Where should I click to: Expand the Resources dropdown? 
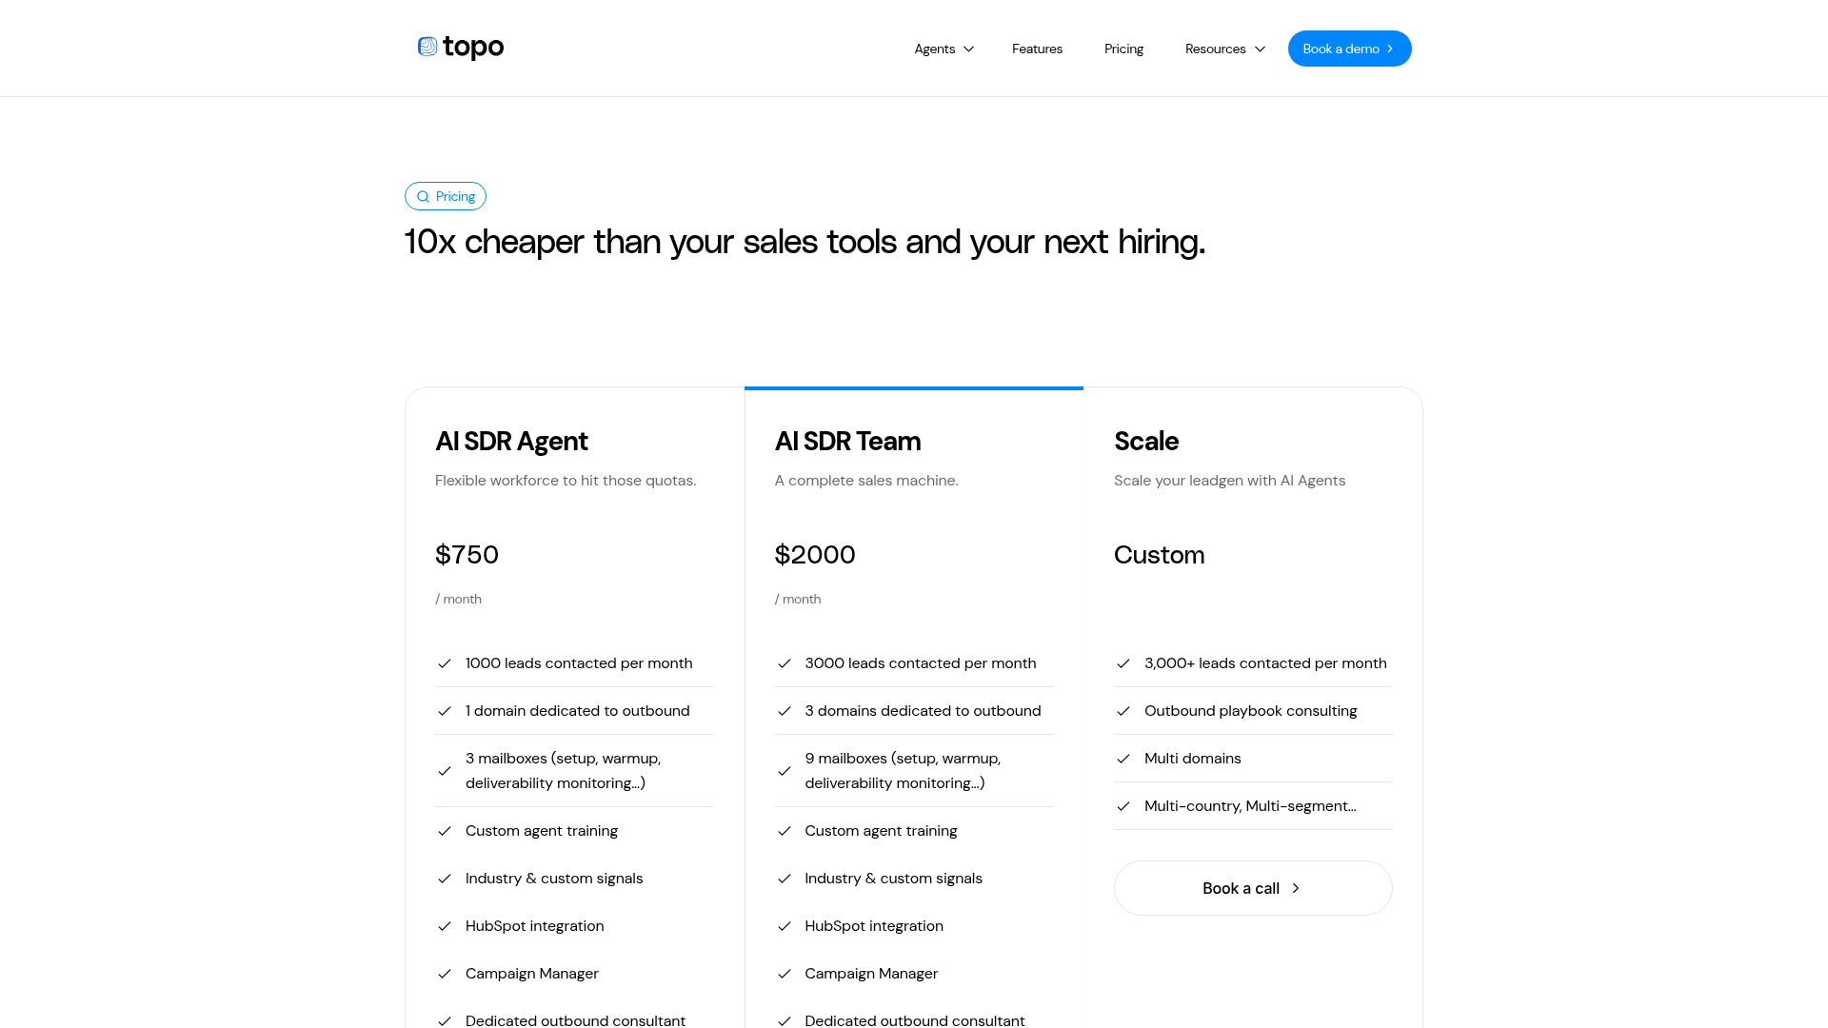[x=1224, y=49]
